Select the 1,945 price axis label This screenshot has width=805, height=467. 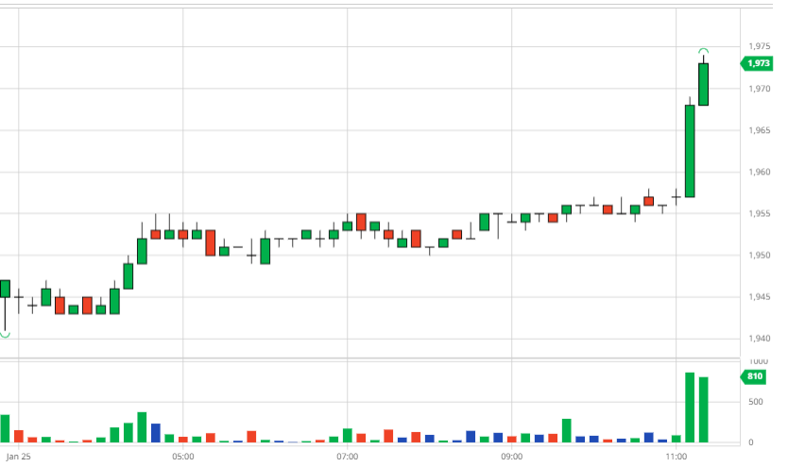pos(760,297)
